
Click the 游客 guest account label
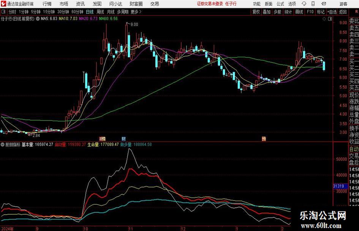point(343,4)
